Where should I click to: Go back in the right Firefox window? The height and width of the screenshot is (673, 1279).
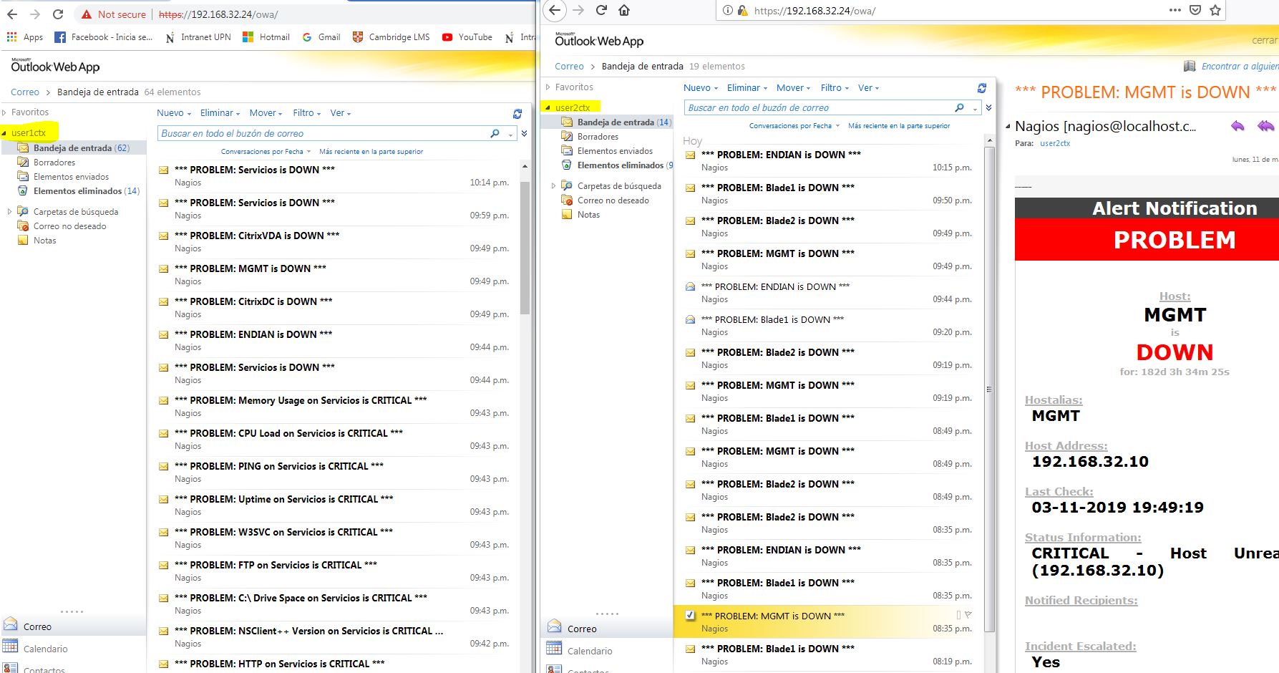point(555,10)
